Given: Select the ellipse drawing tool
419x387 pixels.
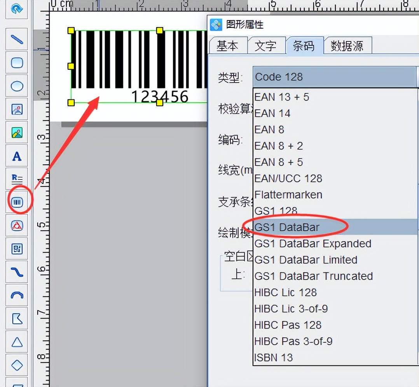Looking at the screenshot, I should point(17,86).
